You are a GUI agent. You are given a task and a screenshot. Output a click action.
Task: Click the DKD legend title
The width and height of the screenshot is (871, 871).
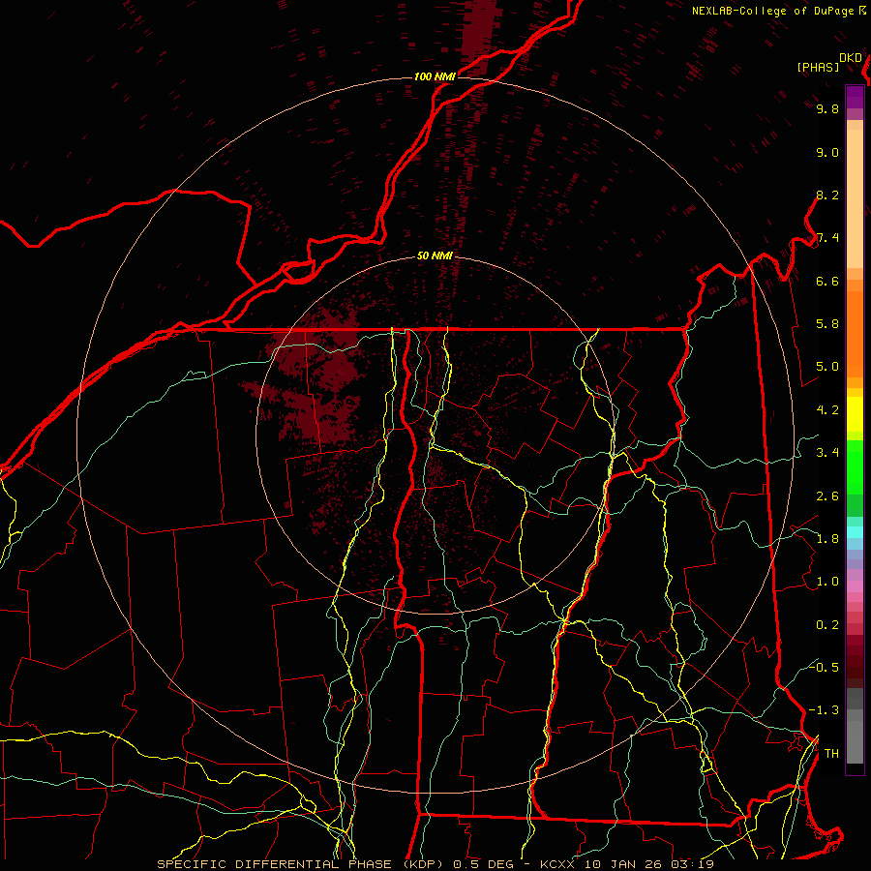[x=851, y=58]
